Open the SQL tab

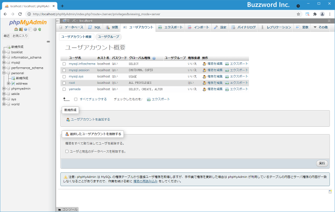pyautogui.click(x=95, y=27)
